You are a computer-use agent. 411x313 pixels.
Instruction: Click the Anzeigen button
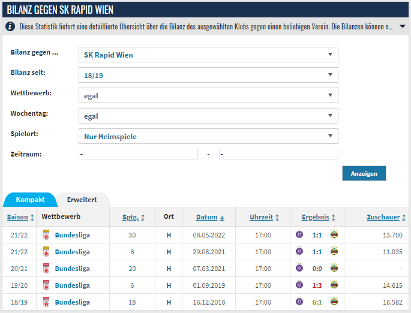pos(364,173)
